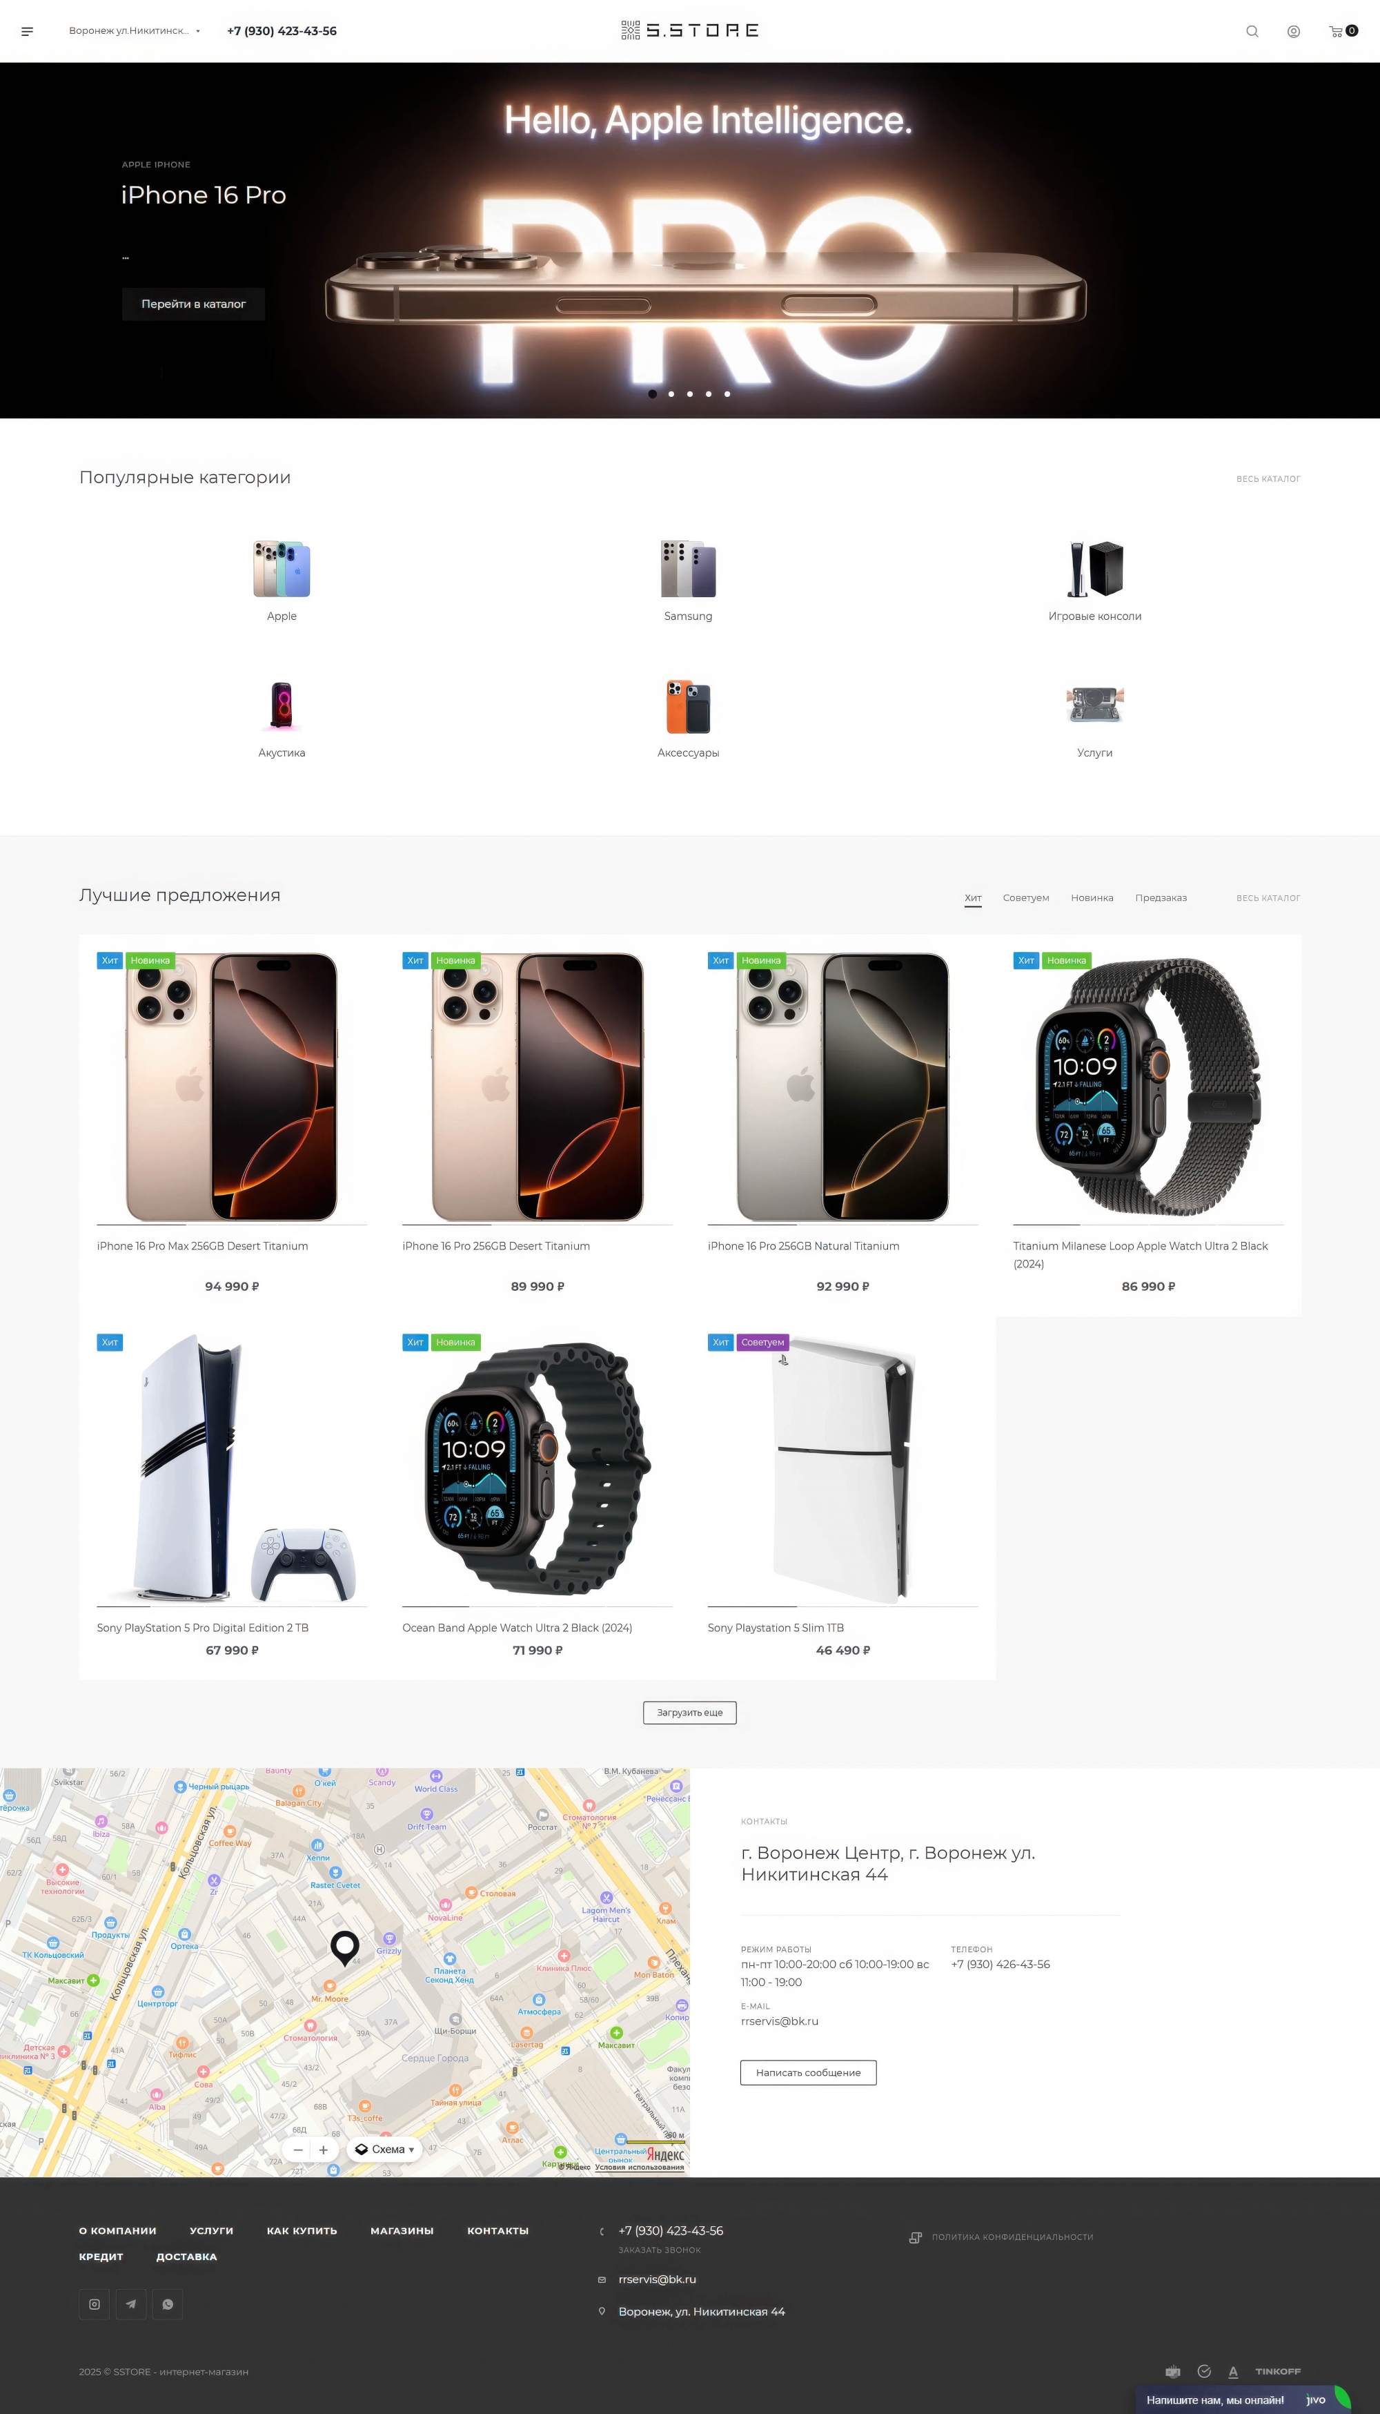1380x2414 pixels.
Task: Open the user account icon
Action: point(1294,31)
